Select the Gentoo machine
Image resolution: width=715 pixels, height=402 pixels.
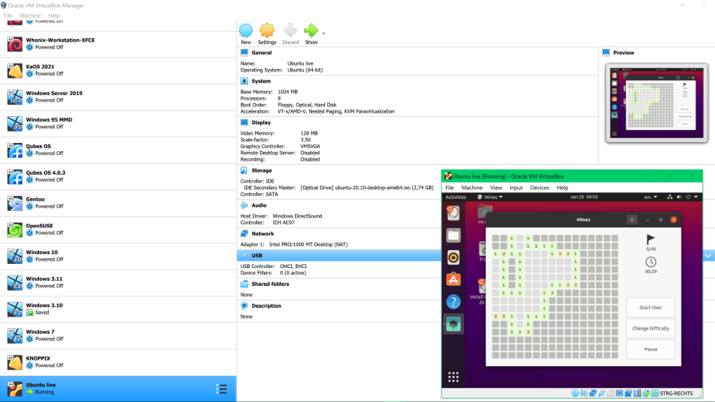[x=118, y=203]
